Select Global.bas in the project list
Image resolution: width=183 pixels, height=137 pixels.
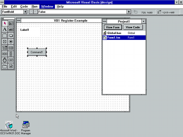point(124,33)
